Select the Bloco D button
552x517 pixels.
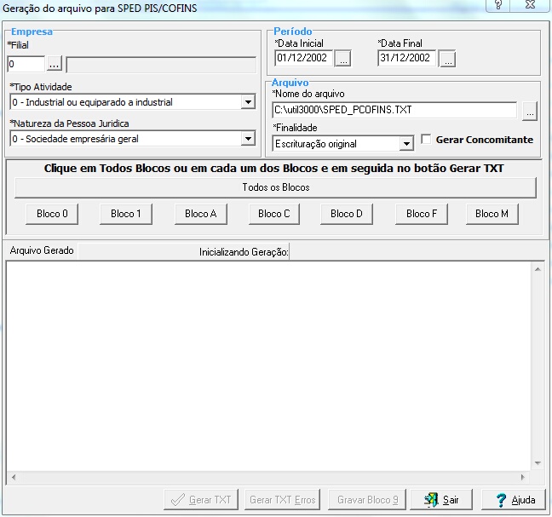tap(347, 214)
